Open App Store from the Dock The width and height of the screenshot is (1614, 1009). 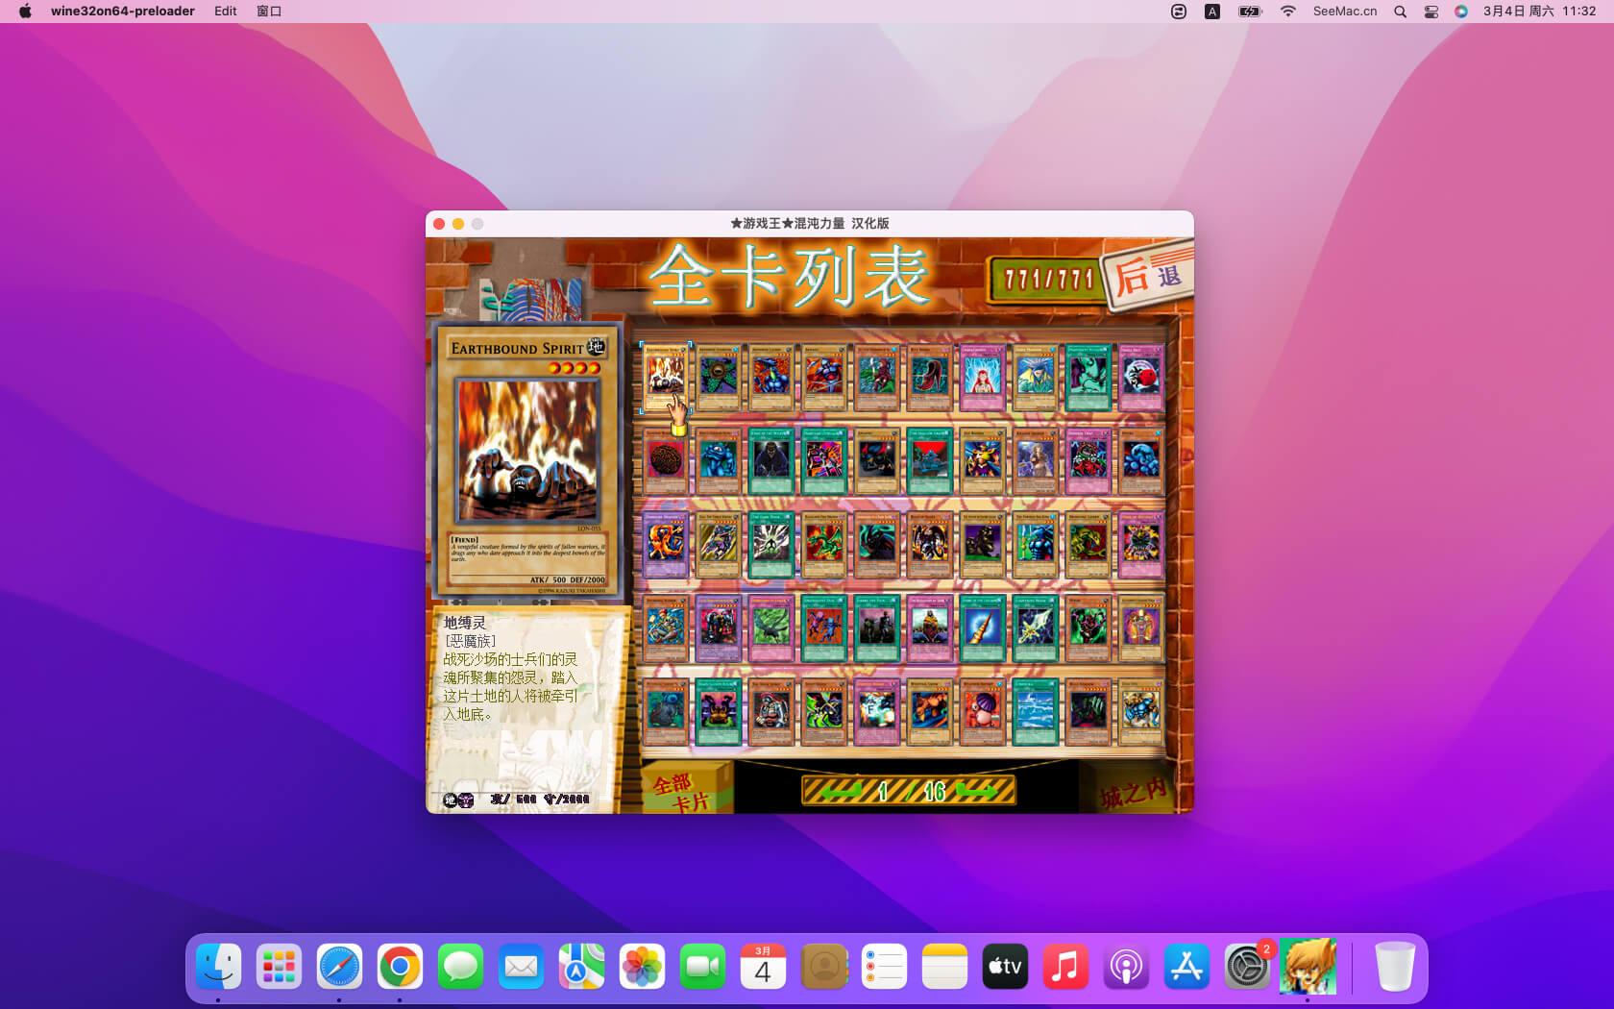pos(1186,966)
